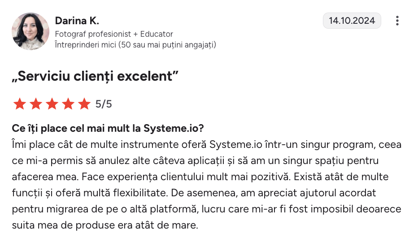Click the second rating star
418x242 pixels.
point(36,104)
